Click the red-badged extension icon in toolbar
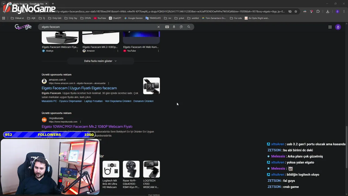 [311, 11]
